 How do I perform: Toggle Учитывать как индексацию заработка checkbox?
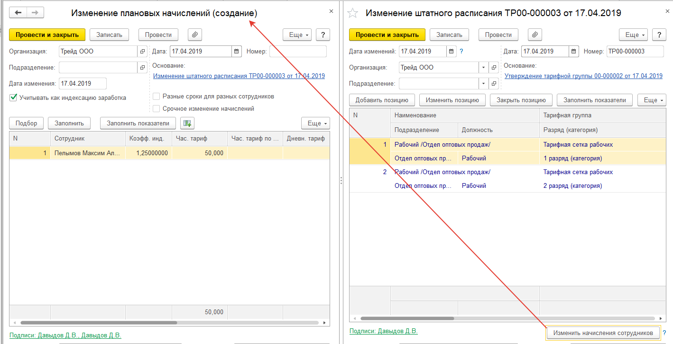click(13, 98)
